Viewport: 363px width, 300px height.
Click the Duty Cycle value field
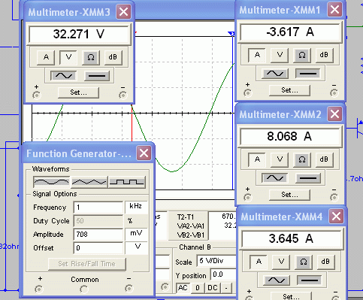[x=98, y=221]
